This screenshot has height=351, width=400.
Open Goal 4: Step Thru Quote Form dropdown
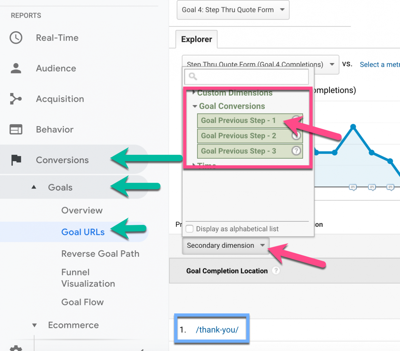233,10
